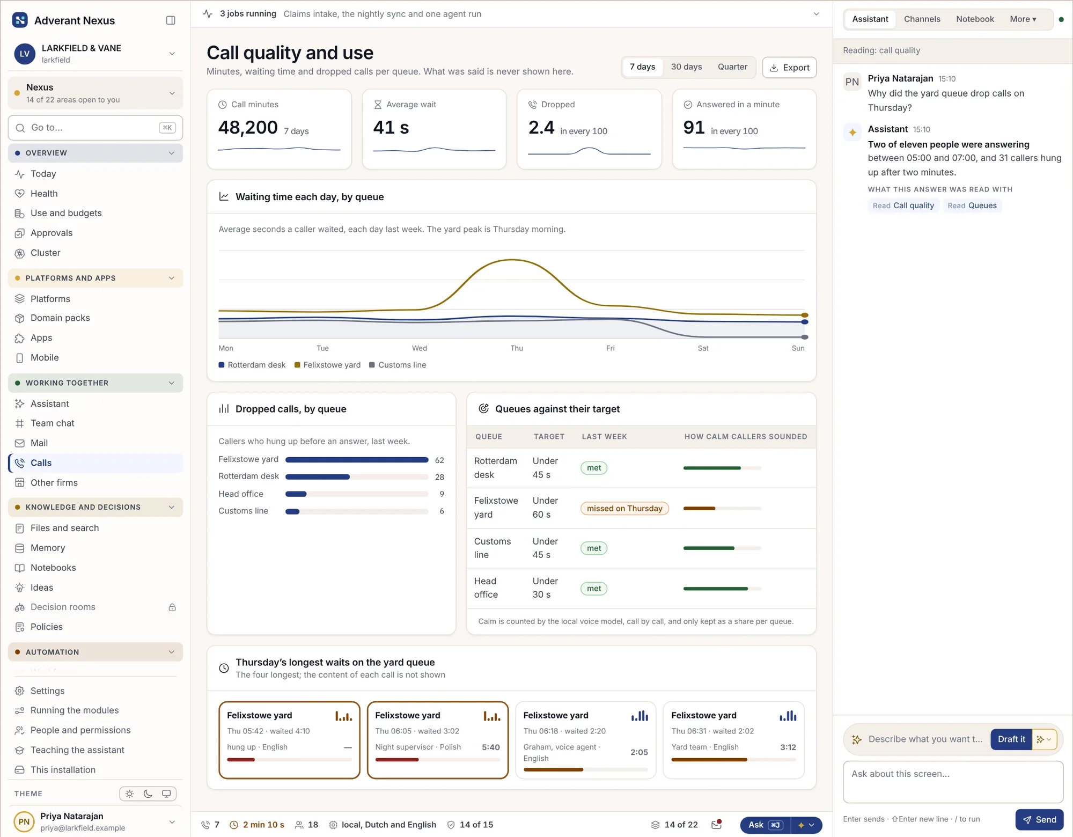Switch to the Channels tab
The width and height of the screenshot is (1073, 837).
(922, 19)
